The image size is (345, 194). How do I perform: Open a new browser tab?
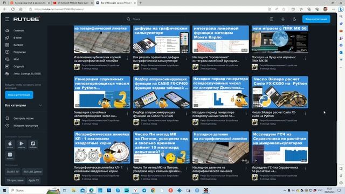[x=141, y=3]
